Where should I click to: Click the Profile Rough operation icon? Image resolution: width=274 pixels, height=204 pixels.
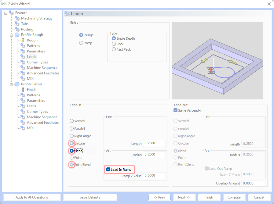pos(17,35)
